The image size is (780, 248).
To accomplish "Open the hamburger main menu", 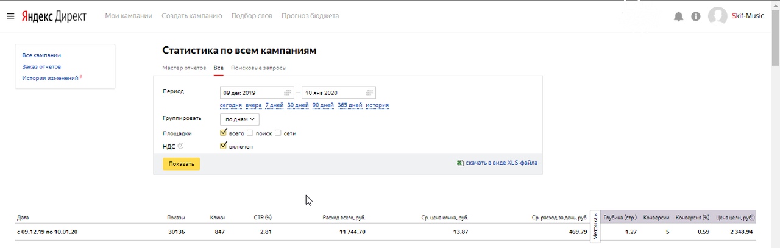I will [10, 16].
